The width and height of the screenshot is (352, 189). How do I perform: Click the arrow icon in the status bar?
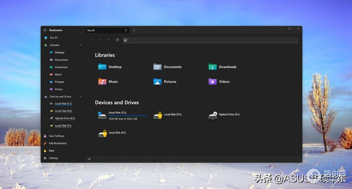[89, 159]
